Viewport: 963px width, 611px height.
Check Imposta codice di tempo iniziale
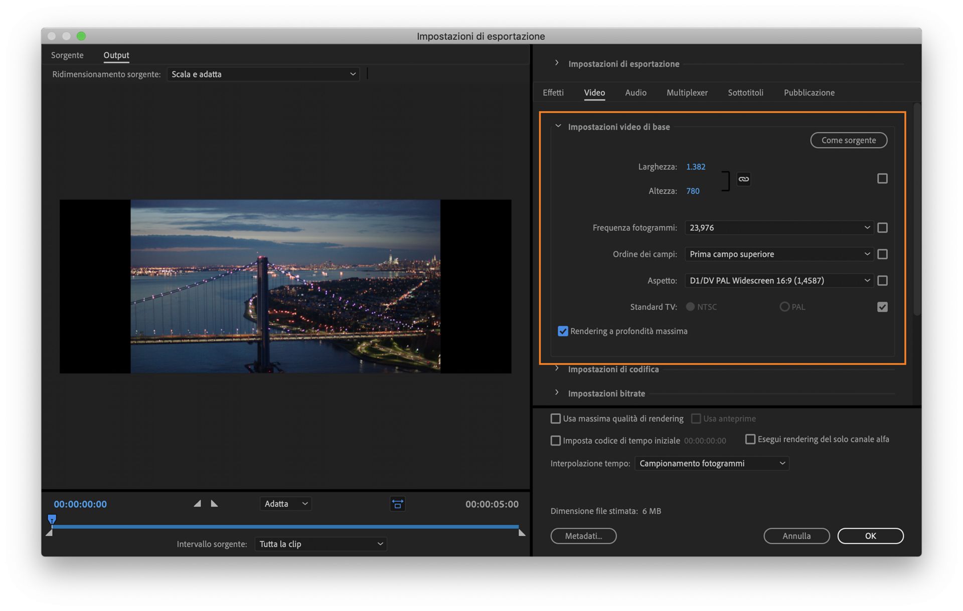pos(555,440)
